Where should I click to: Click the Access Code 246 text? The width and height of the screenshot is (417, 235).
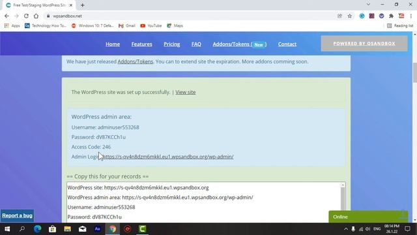(91, 147)
